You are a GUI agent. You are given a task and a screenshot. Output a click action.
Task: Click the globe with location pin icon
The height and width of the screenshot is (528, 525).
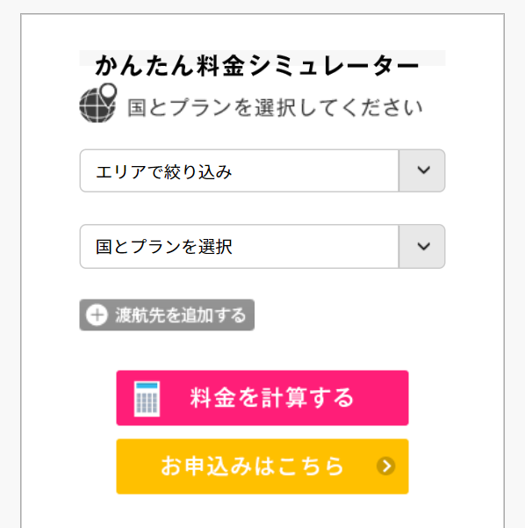click(98, 103)
